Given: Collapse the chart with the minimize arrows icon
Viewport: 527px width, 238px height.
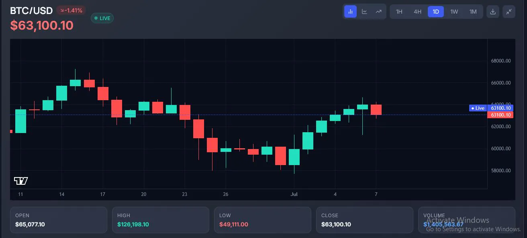Looking at the screenshot, I should click(509, 12).
